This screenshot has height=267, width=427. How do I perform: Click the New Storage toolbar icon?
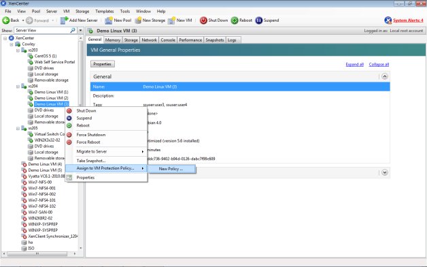(x=138, y=20)
